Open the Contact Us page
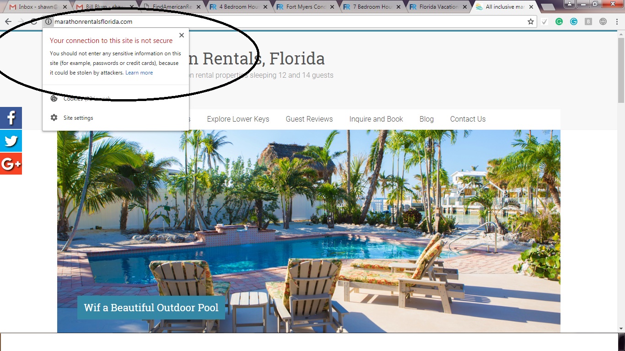Viewport: 625px width, 351px height. pos(468,119)
